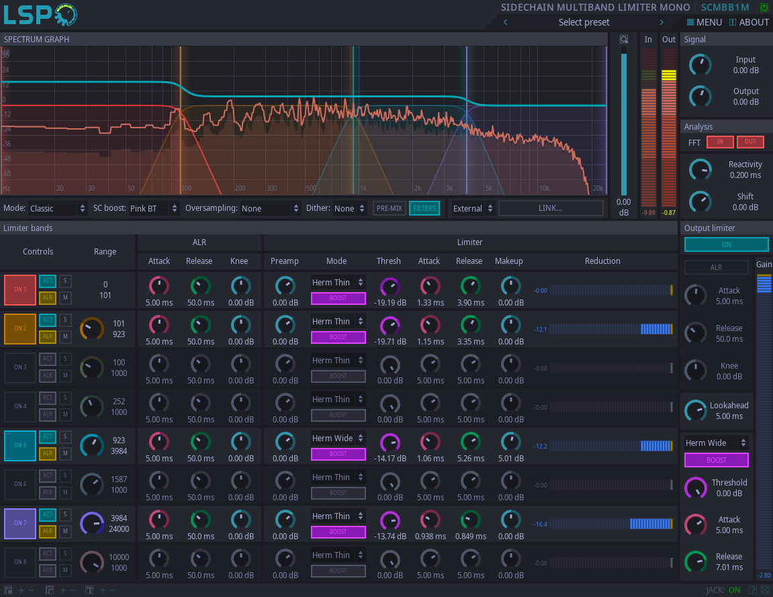This screenshot has width=773, height=597.
Task: Open the help via question mark icon
Action: point(753,590)
